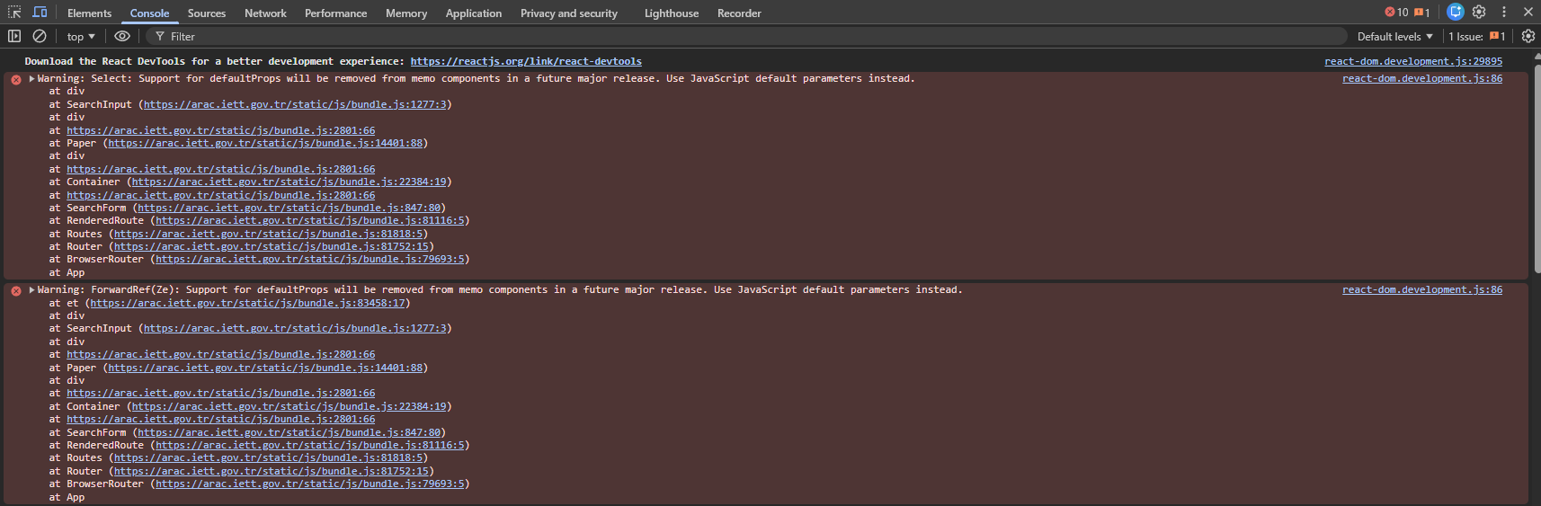Image resolution: width=1541 pixels, height=506 pixels.
Task: Clear the console with the clear icon
Action: (x=40, y=36)
